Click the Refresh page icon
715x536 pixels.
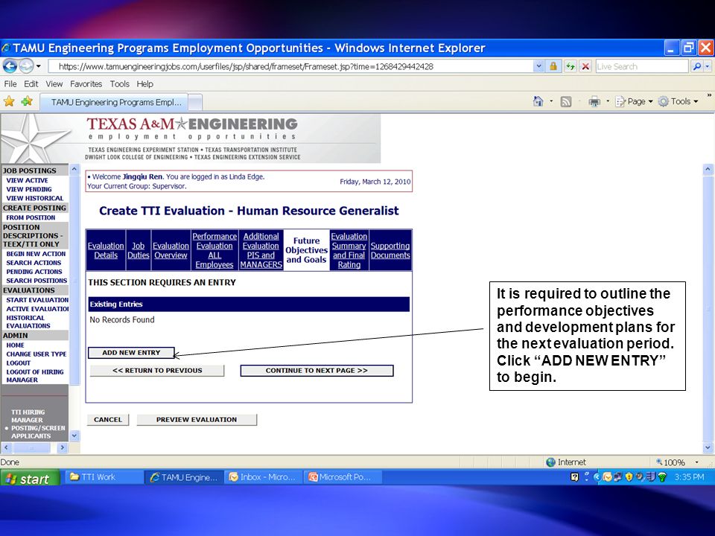pyautogui.click(x=570, y=66)
